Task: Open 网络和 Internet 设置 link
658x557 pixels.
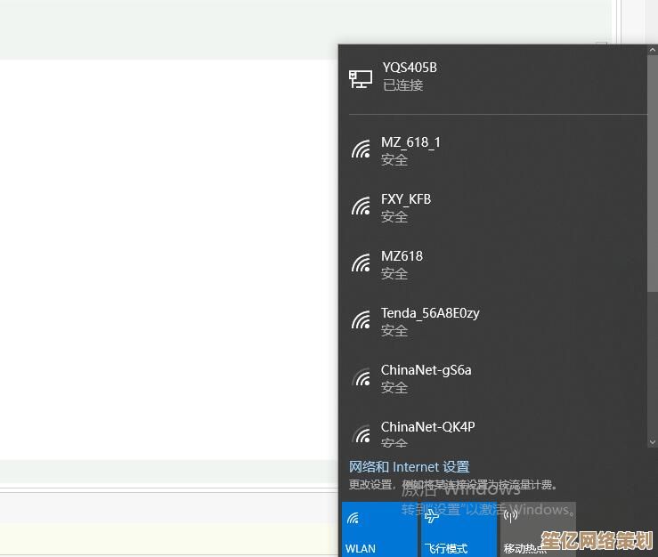Action: click(409, 467)
